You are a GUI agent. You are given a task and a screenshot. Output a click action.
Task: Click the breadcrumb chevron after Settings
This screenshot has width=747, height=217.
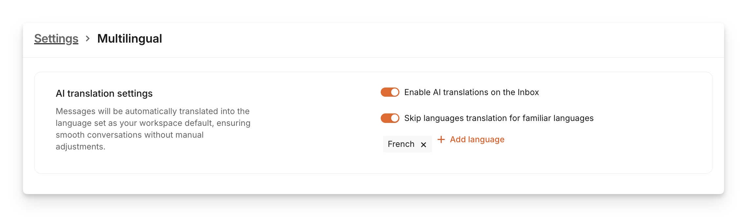pos(88,39)
